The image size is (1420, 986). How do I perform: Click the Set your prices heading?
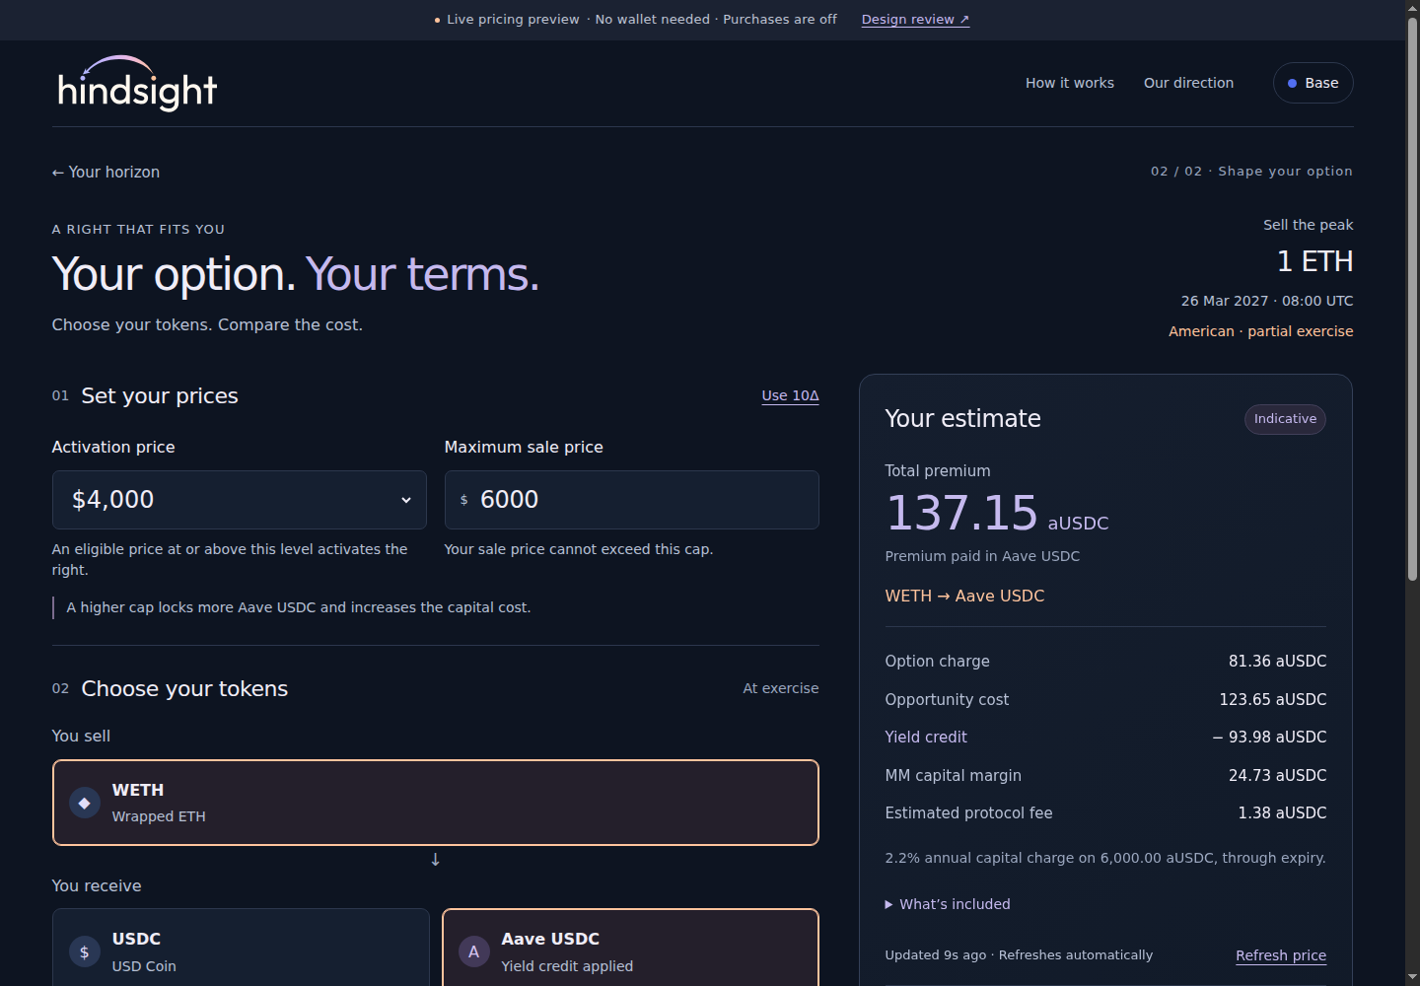pyautogui.click(x=160, y=395)
